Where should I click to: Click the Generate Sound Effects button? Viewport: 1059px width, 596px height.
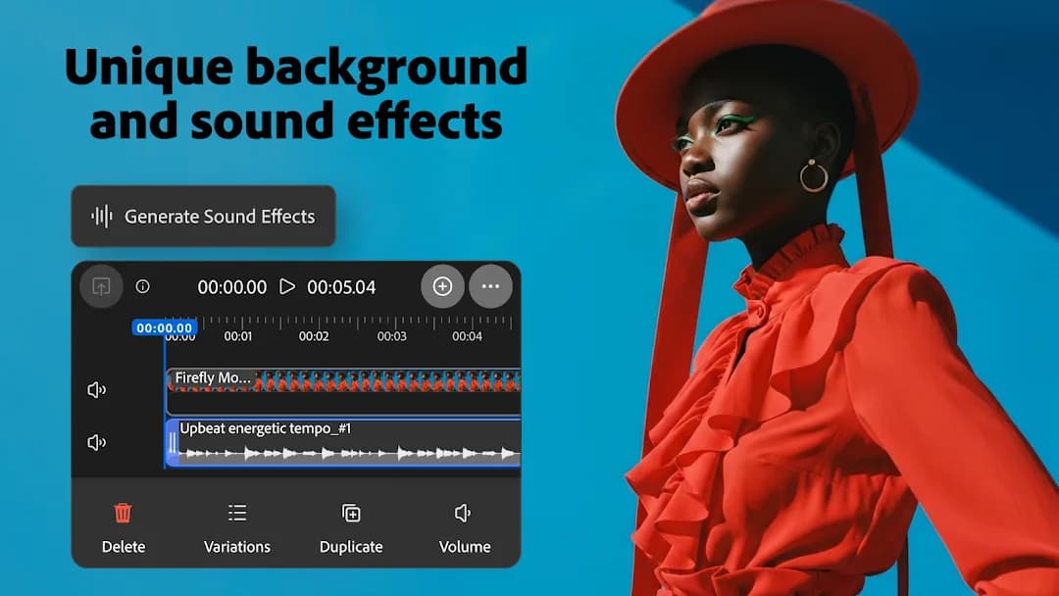pos(203,216)
